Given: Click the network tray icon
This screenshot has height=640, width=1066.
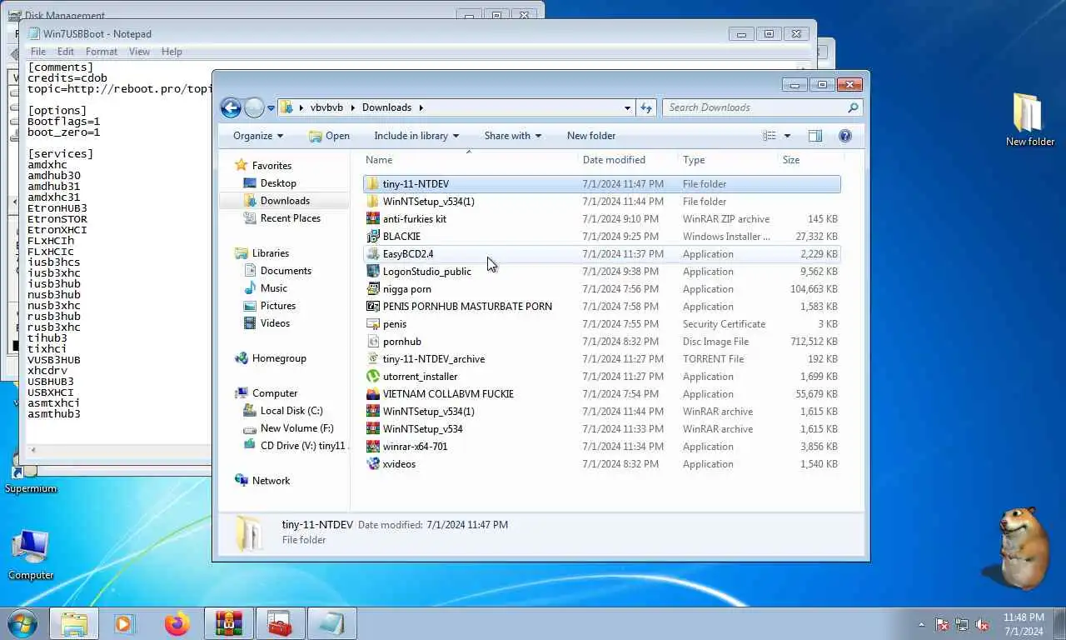Looking at the screenshot, I should coord(962,624).
